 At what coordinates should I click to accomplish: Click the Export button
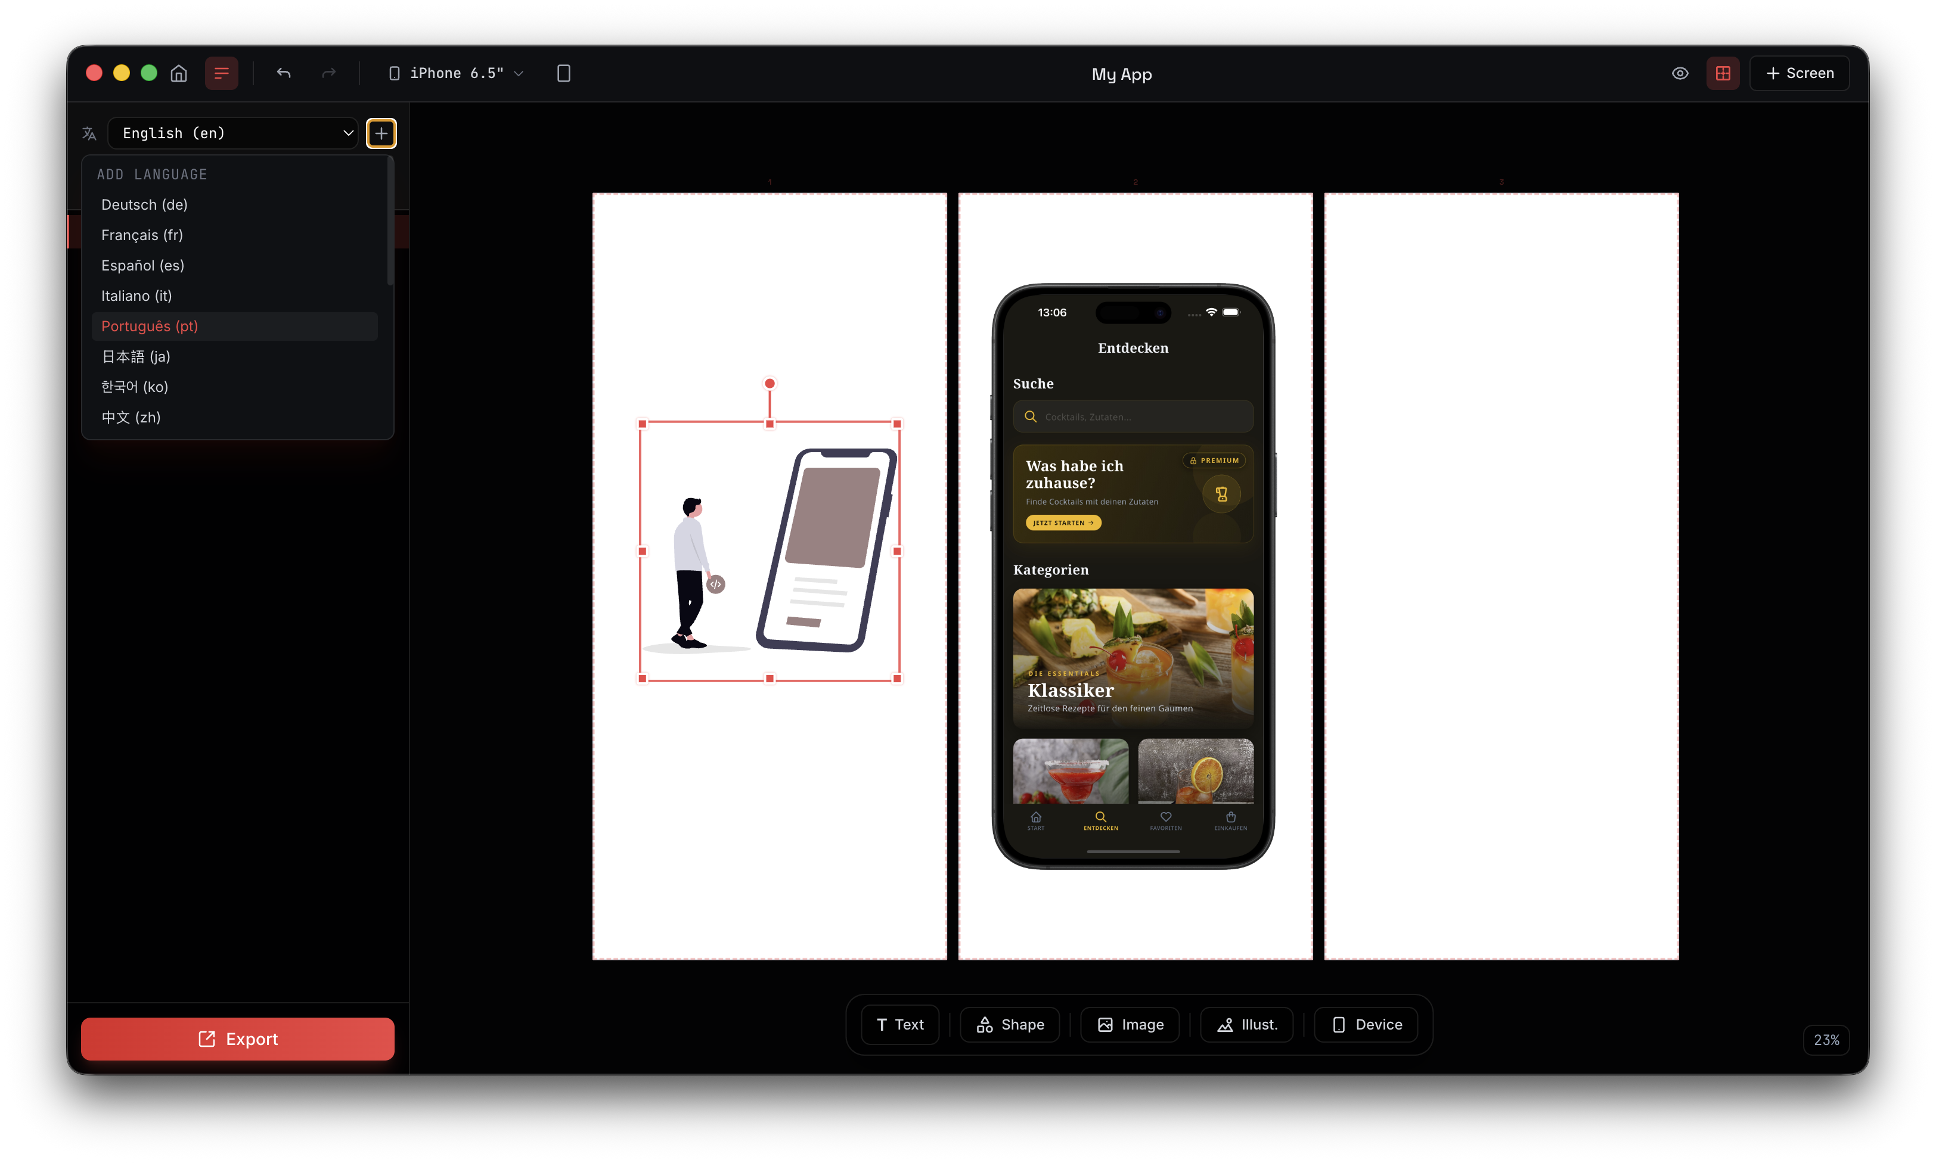click(237, 1039)
